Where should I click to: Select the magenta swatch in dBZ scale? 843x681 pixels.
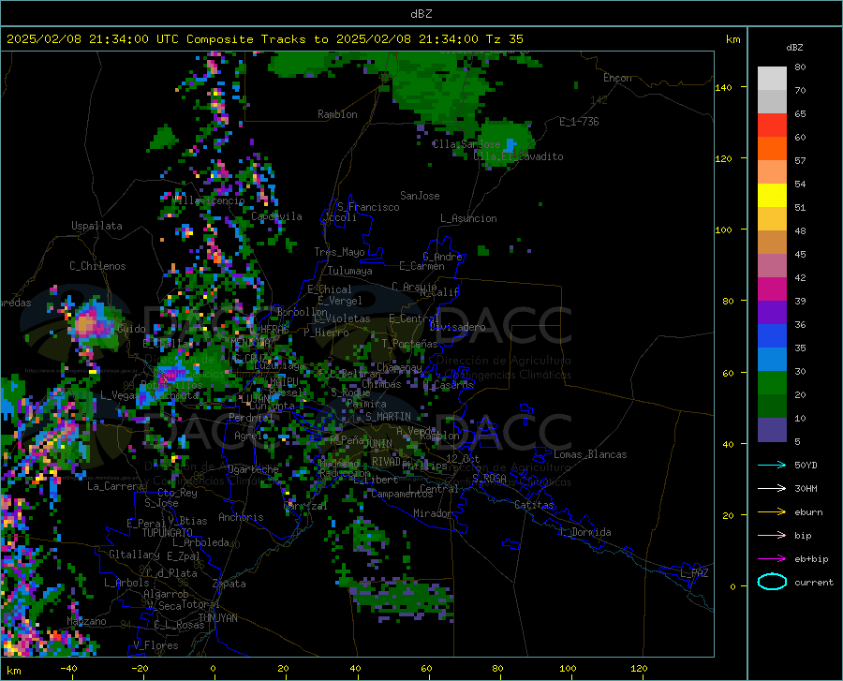(772, 289)
